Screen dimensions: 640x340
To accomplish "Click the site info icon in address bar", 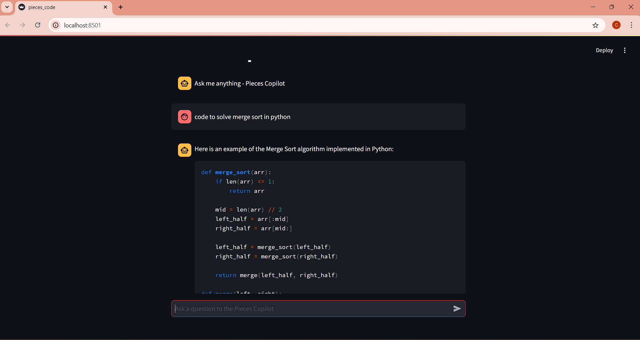I will click(55, 25).
